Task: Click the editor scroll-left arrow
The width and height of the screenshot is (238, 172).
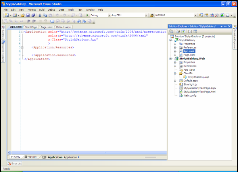Action: (9, 153)
